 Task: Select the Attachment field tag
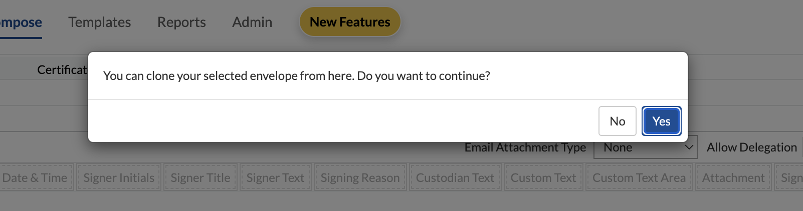coord(733,178)
